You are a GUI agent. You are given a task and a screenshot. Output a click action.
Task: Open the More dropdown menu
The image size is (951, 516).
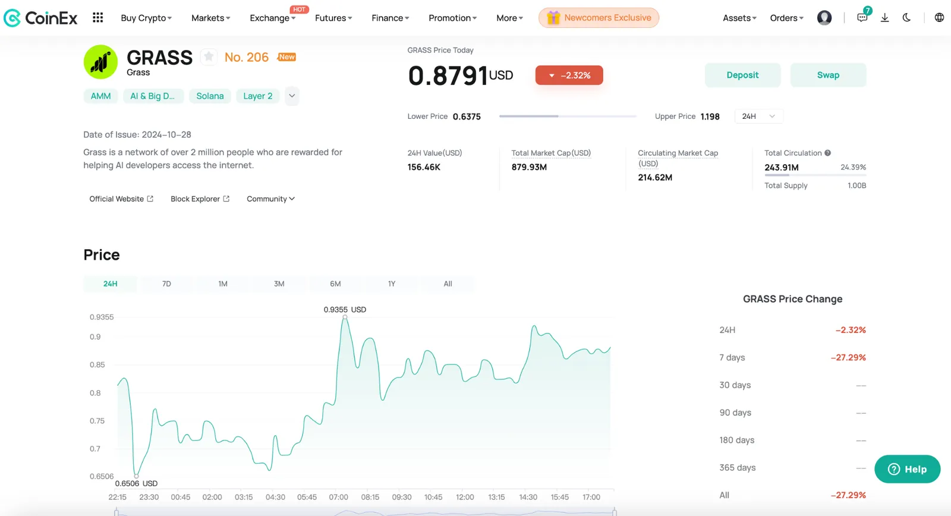510,18
